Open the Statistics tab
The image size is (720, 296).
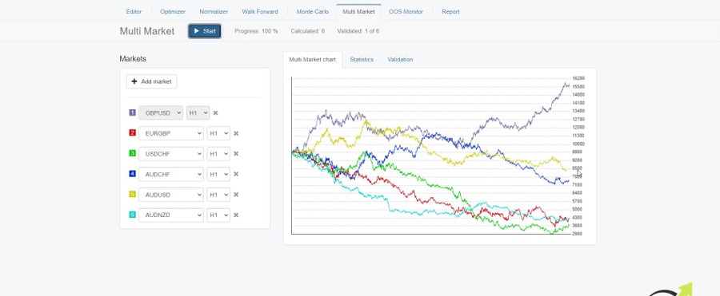click(x=362, y=60)
